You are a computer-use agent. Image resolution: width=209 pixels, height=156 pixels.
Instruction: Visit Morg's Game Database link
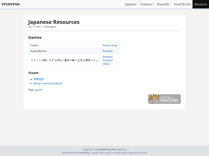click(48, 84)
